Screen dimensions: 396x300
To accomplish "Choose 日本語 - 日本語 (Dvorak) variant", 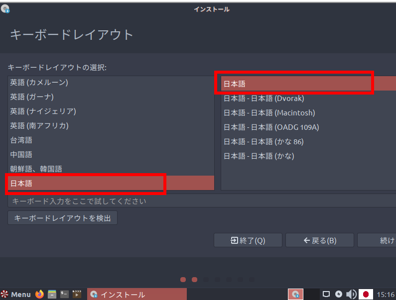I will click(x=308, y=99).
